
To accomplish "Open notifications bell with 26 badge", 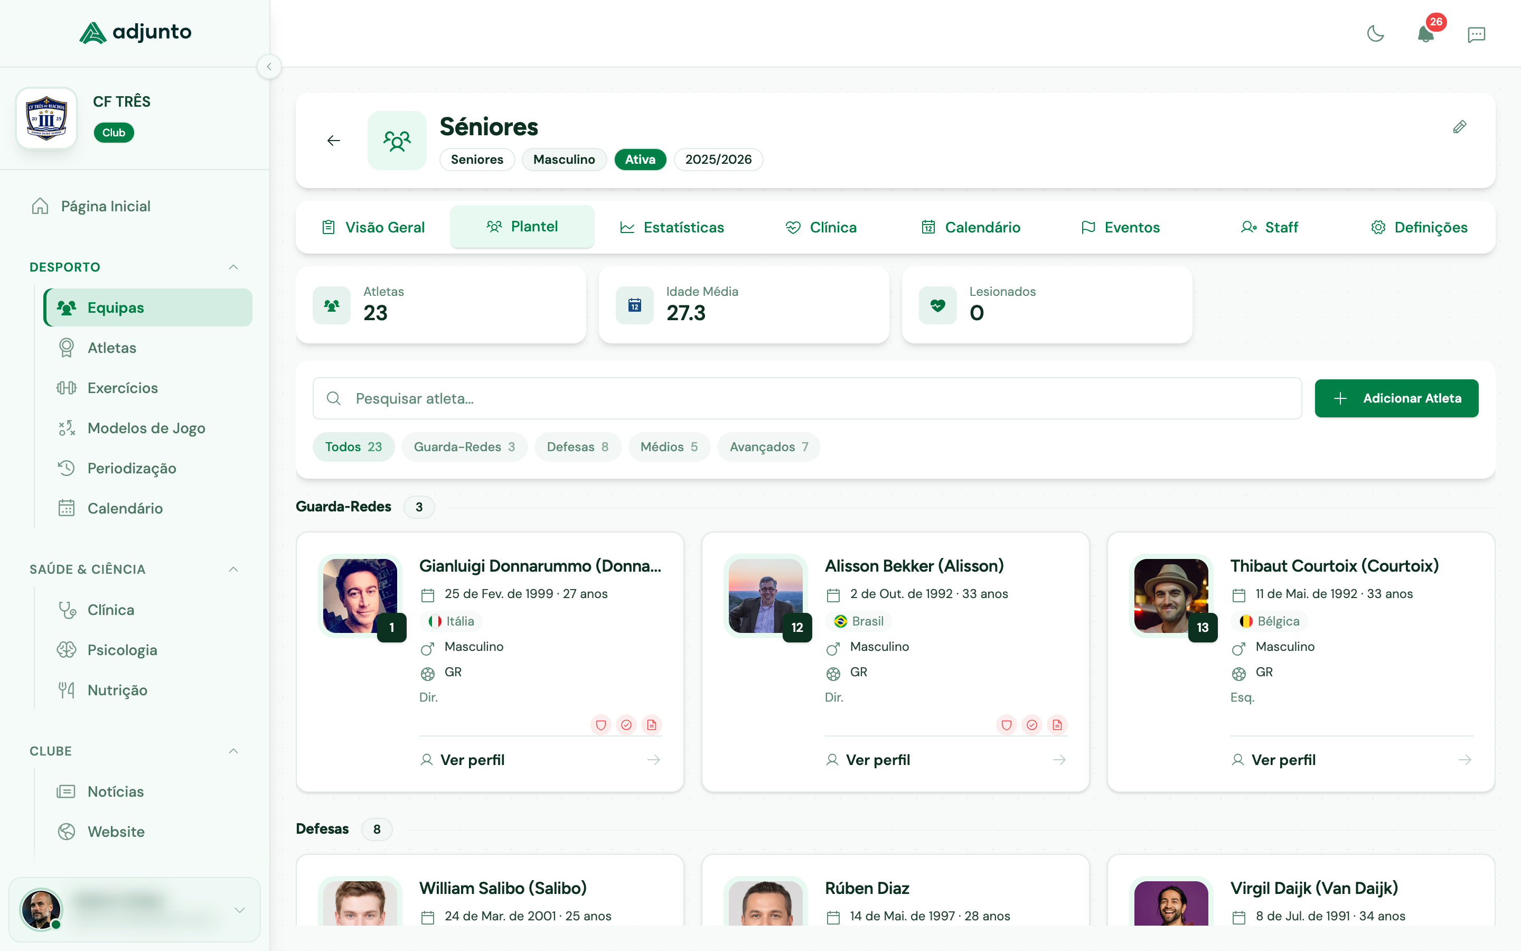I will coord(1425,34).
